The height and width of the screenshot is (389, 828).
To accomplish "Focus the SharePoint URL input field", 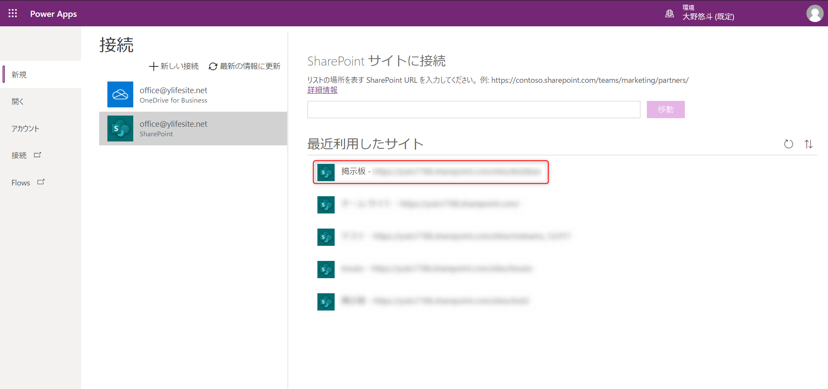I will pos(474,110).
